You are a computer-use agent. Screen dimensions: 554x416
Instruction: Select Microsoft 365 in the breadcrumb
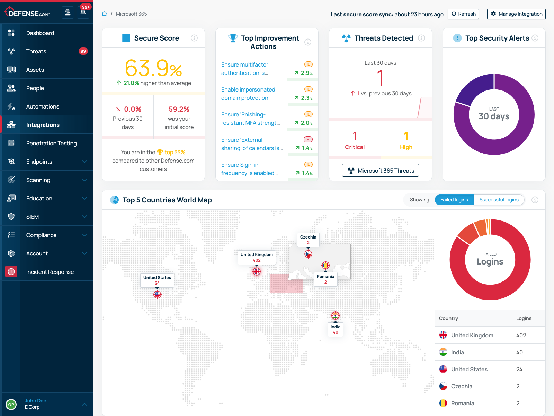[132, 14]
